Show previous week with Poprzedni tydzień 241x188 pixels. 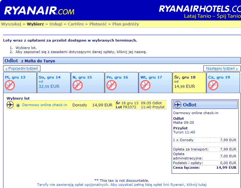[22, 68]
